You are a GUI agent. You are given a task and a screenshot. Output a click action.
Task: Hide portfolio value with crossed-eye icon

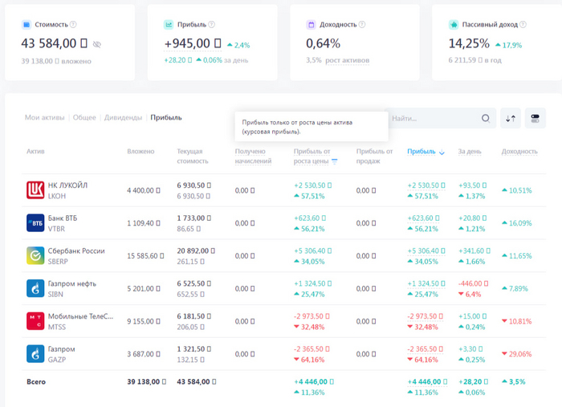97,44
